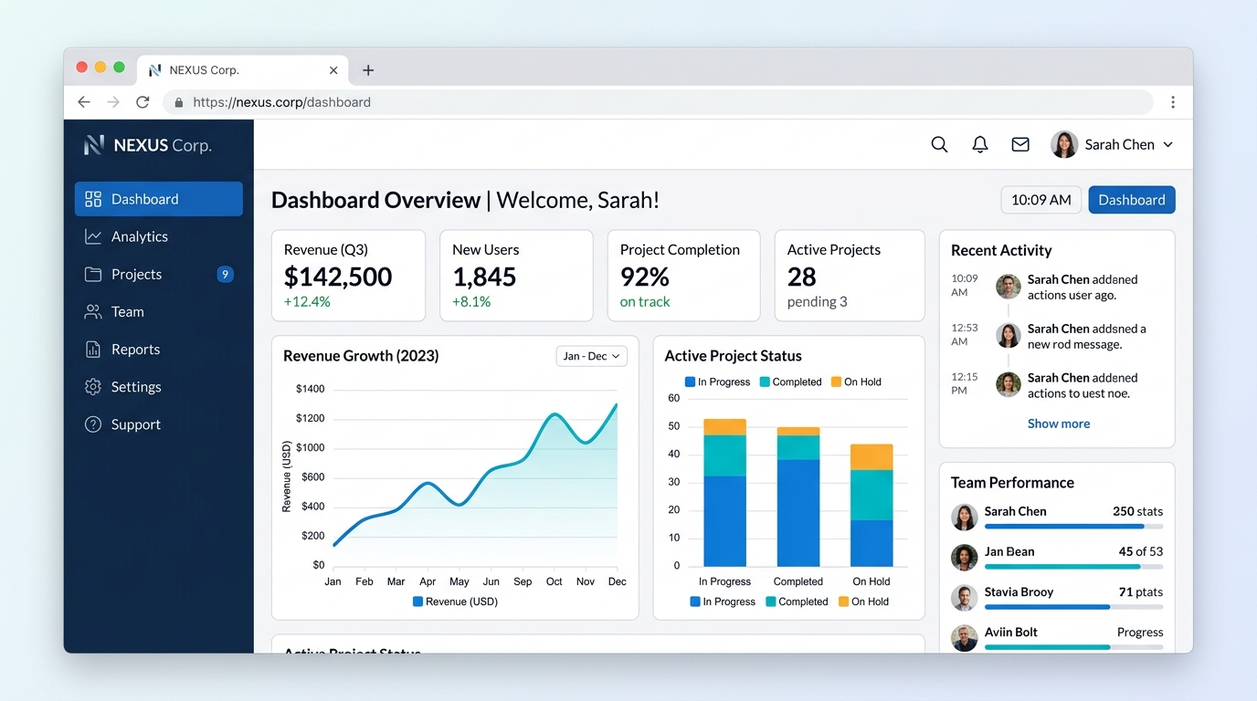The image size is (1257, 701).
Task: Click the Dashboard grid icon in sidebar
Action: [x=93, y=199]
